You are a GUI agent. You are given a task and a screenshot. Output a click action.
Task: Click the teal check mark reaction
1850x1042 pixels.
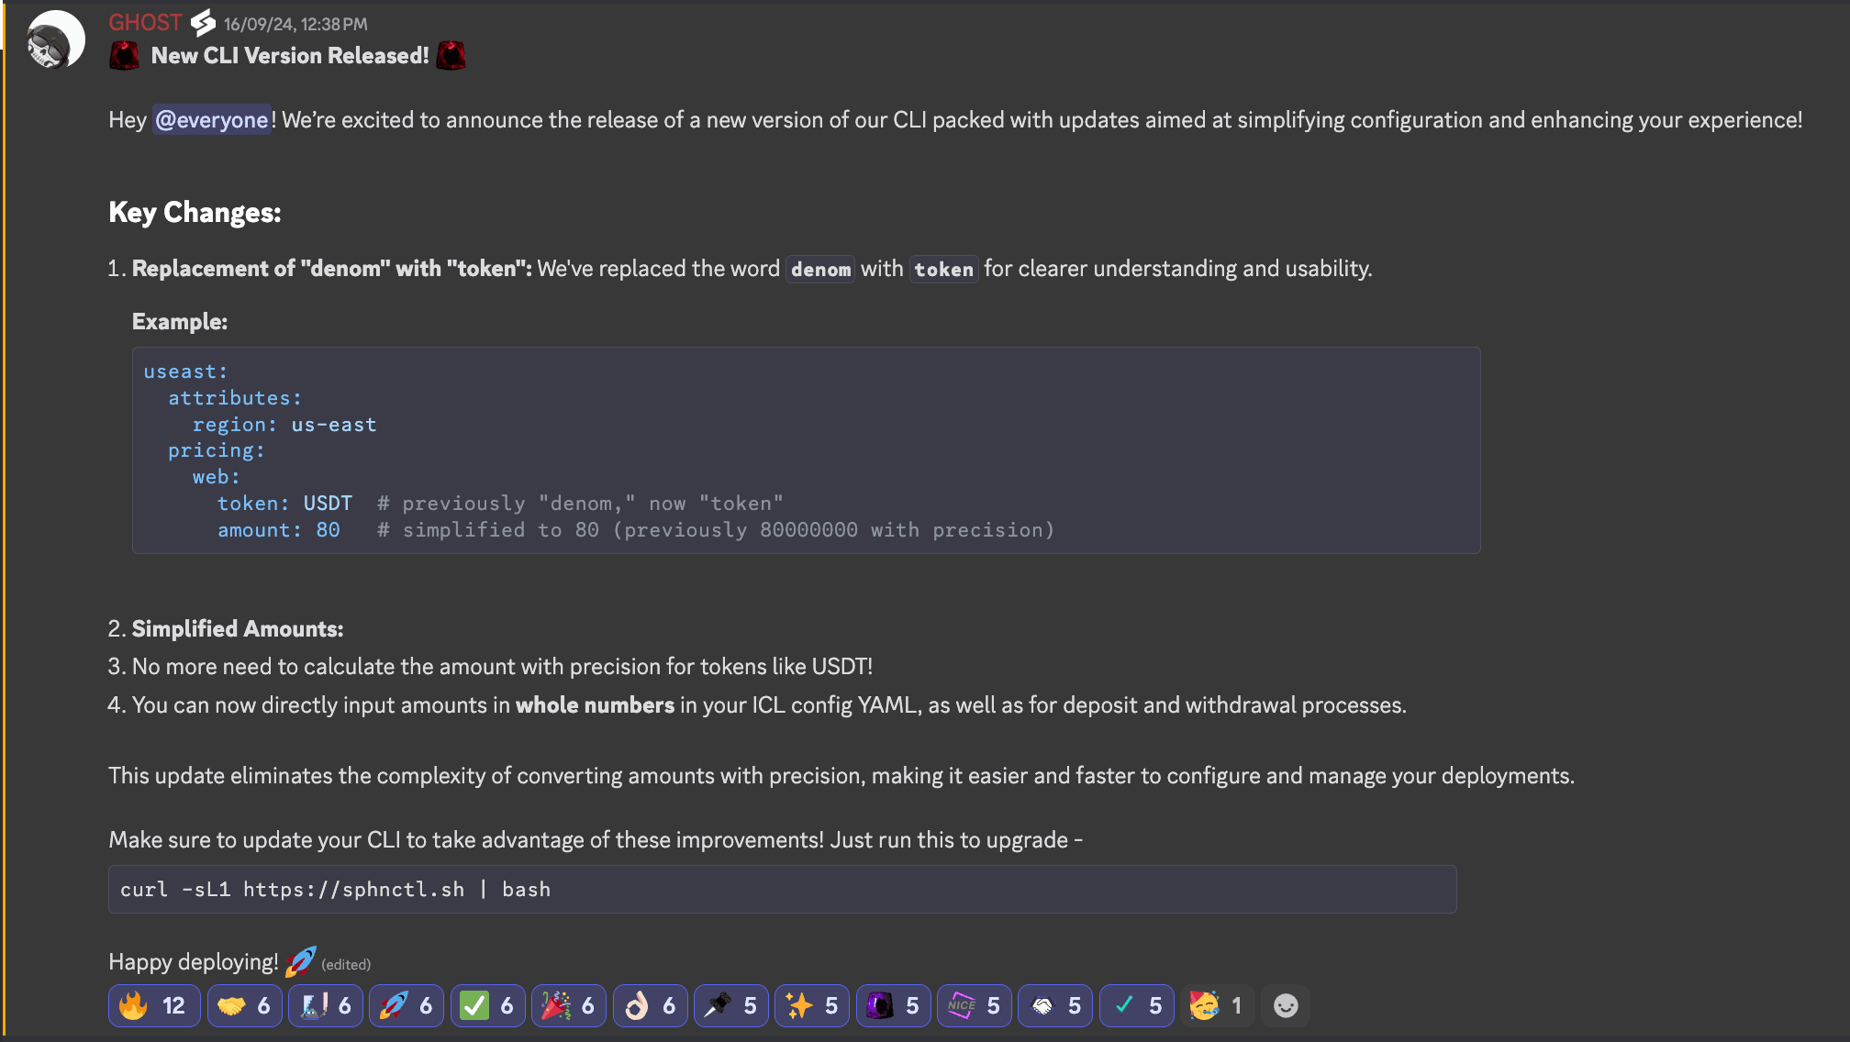(x=1136, y=1006)
